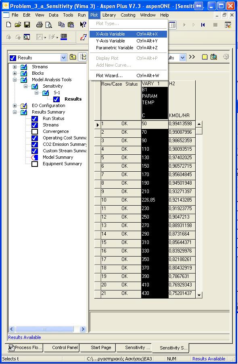The width and height of the screenshot is (238, 364).
Task: Click the red stream flowsheet icon
Action: (x=83, y=37)
